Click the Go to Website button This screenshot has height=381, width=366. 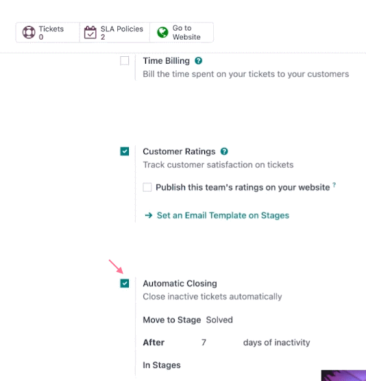[x=182, y=32]
